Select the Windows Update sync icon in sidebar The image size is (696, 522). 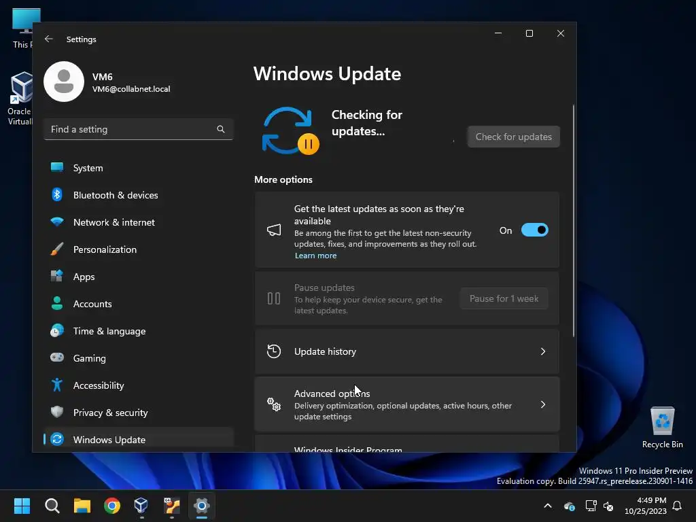coord(57,439)
